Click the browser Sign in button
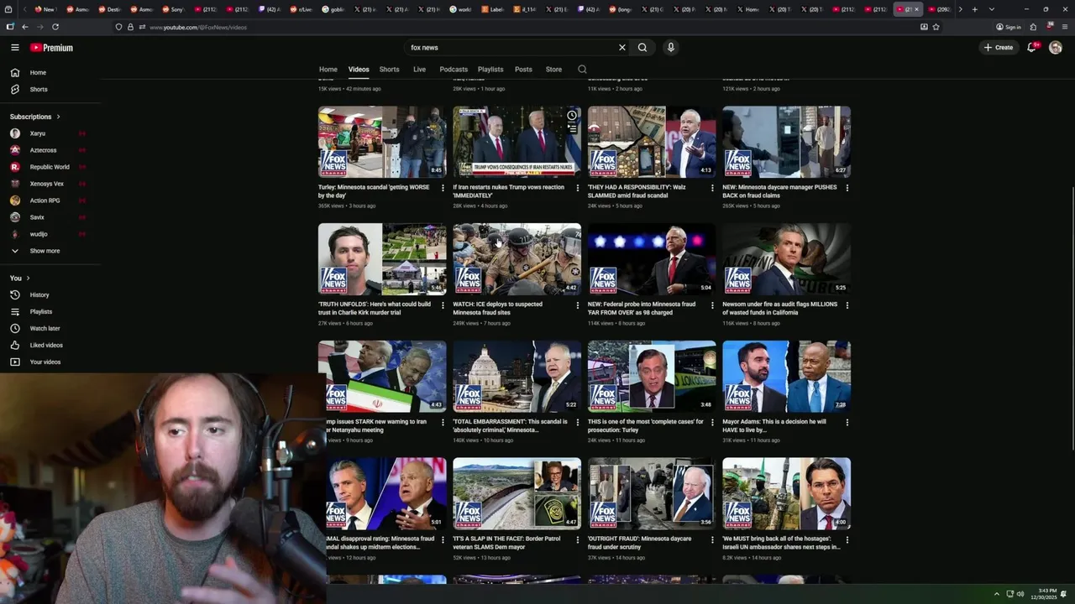This screenshot has width=1075, height=604. point(1009,27)
